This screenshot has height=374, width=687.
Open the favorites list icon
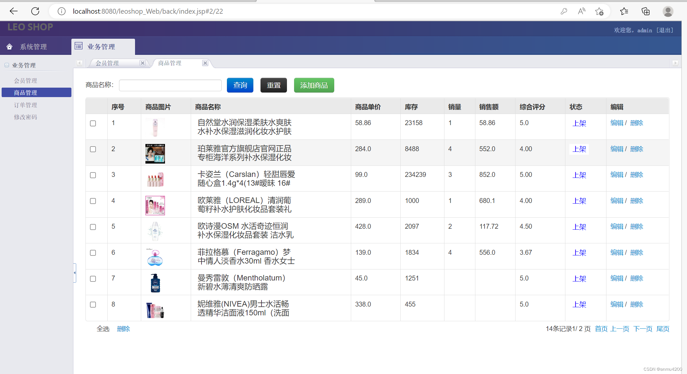(x=624, y=11)
